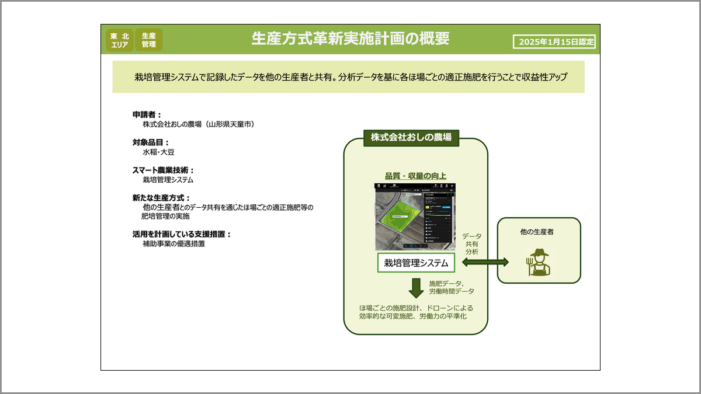
Task: Select the 水稲・大豆 text
Action: [159, 152]
